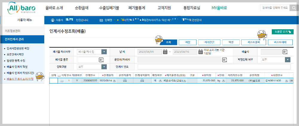Click the start date field 2023/08/09
This screenshot has width=299, height=126.
[150, 52]
